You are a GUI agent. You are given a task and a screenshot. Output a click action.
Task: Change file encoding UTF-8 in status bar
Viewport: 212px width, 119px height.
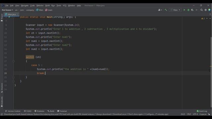[195, 114]
